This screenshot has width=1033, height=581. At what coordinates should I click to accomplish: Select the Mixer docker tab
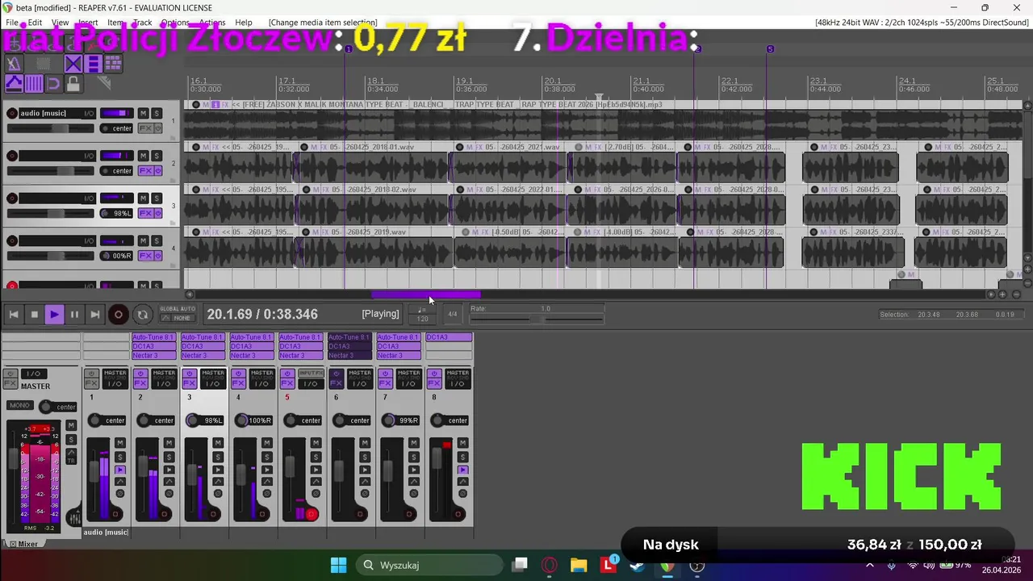pyautogui.click(x=24, y=544)
